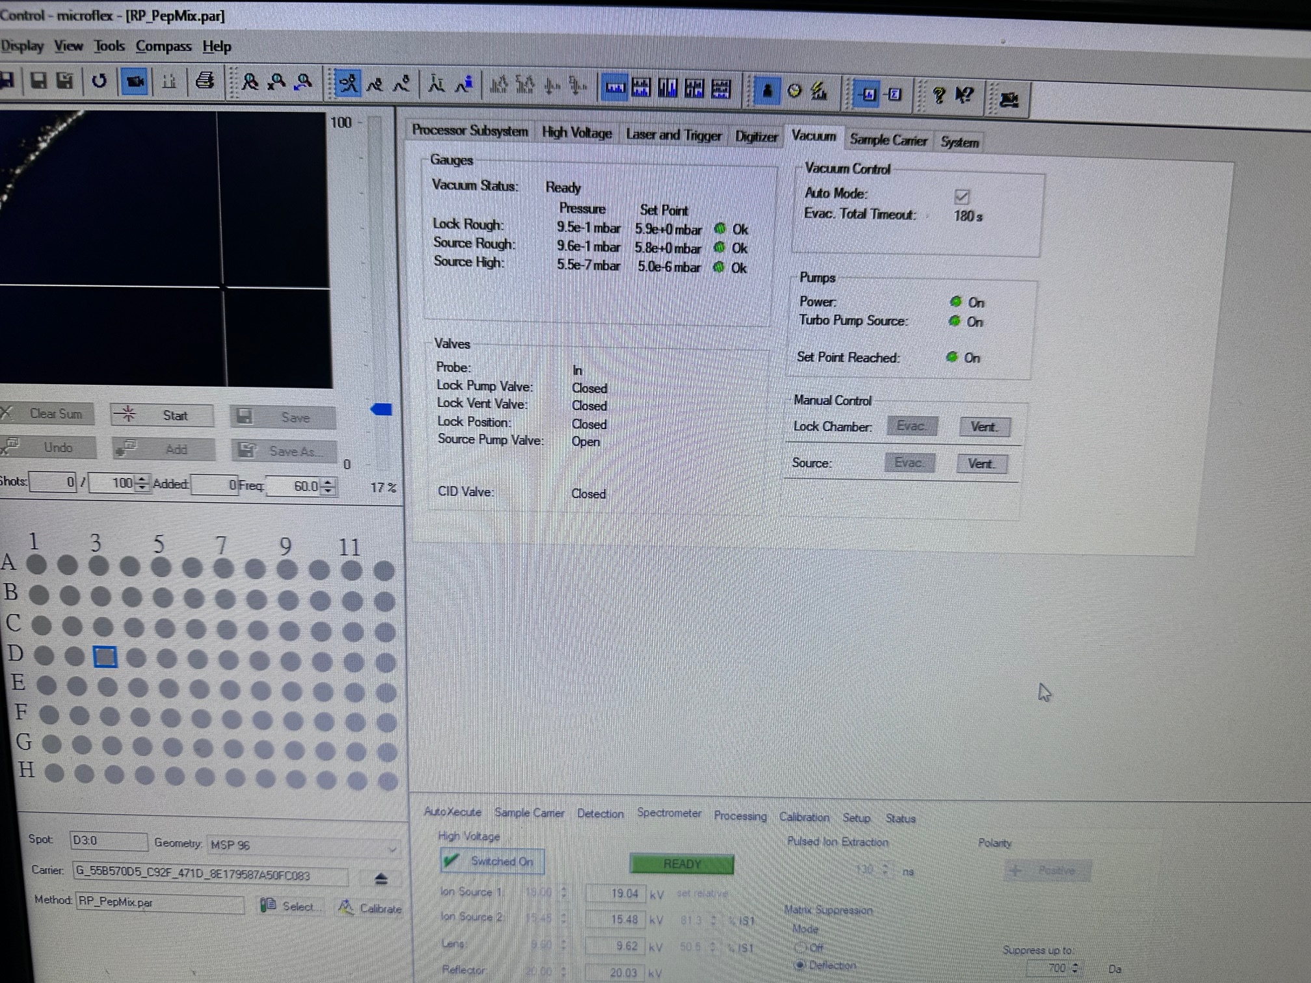Viewport: 1311px width, 983px height.
Task: Adjust the shots count 100 spinner
Action: pos(142,483)
